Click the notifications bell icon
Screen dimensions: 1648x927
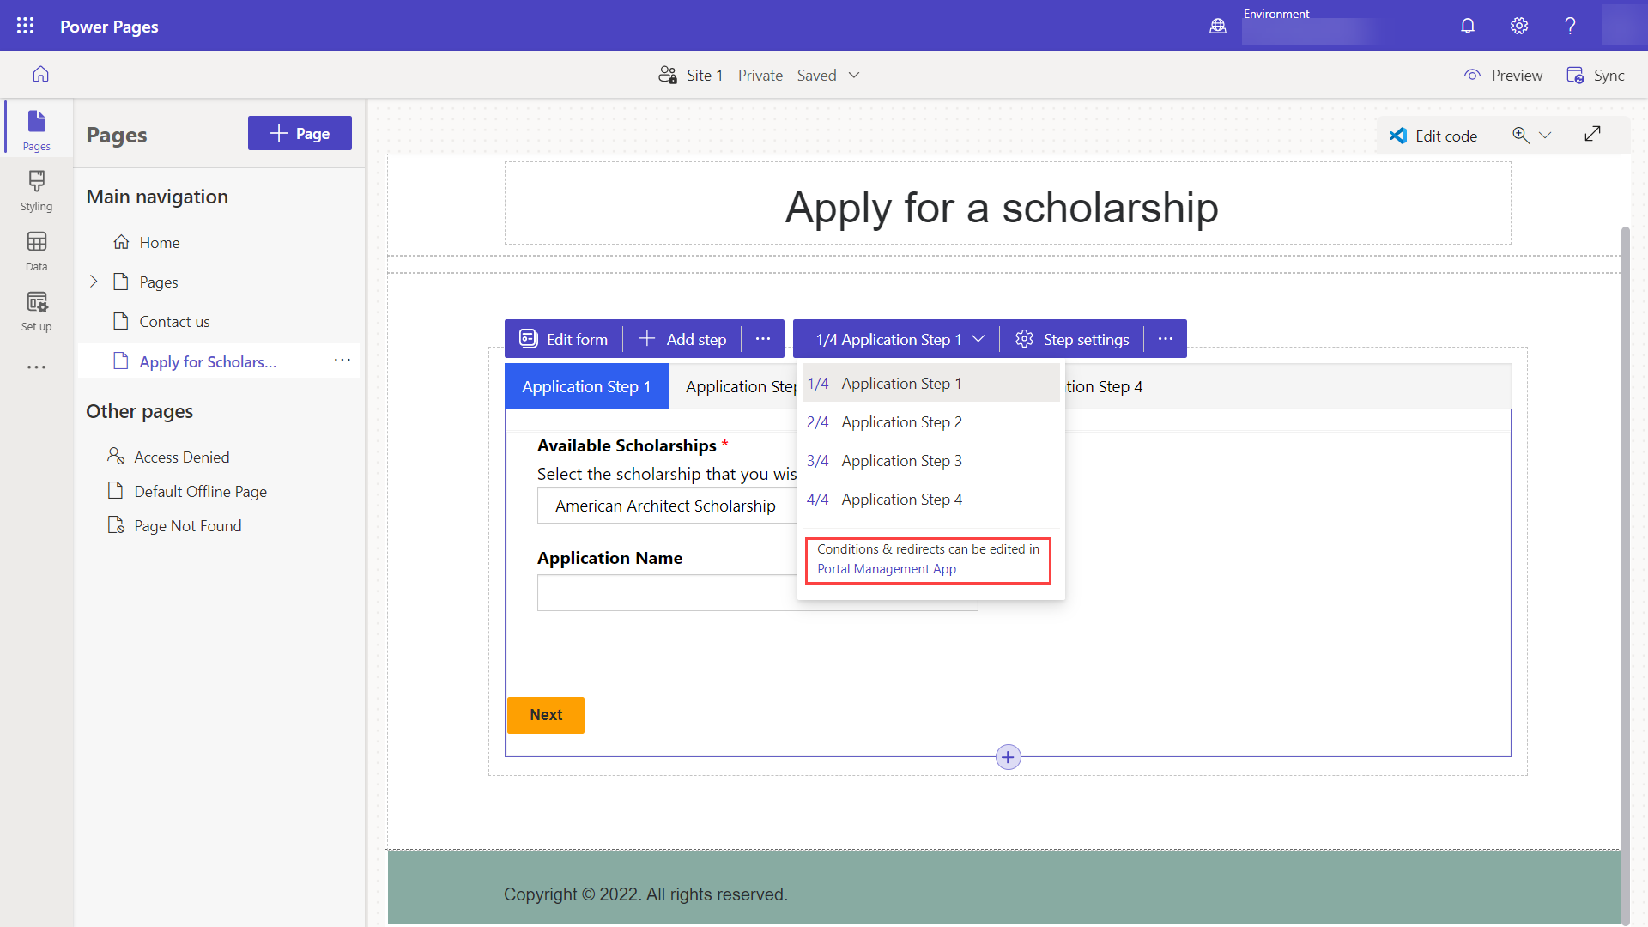pyautogui.click(x=1468, y=26)
